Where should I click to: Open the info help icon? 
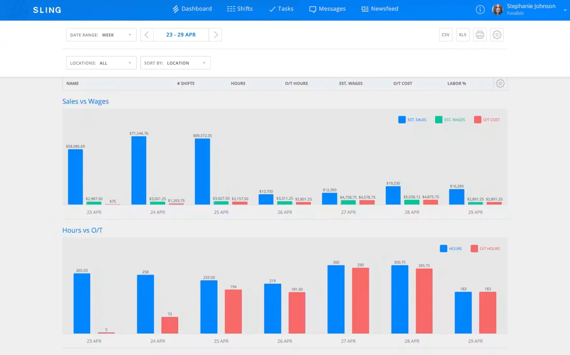point(480,10)
